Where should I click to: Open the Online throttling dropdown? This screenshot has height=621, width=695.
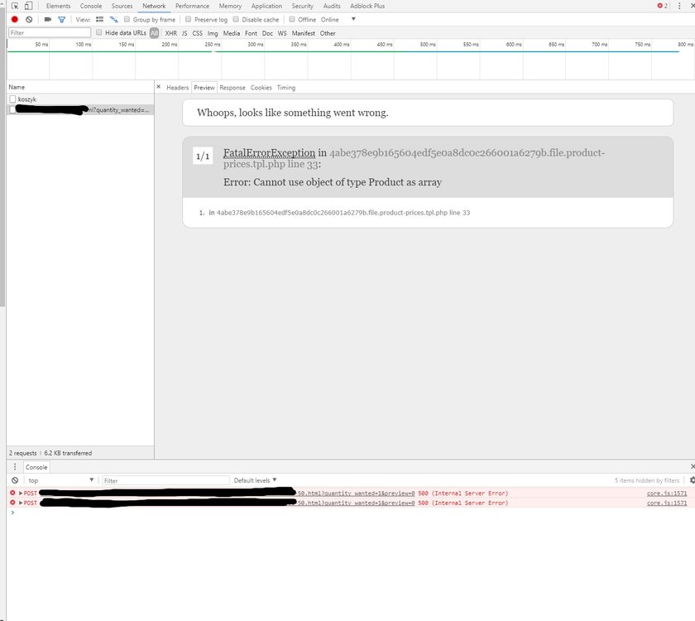(x=338, y=20)
